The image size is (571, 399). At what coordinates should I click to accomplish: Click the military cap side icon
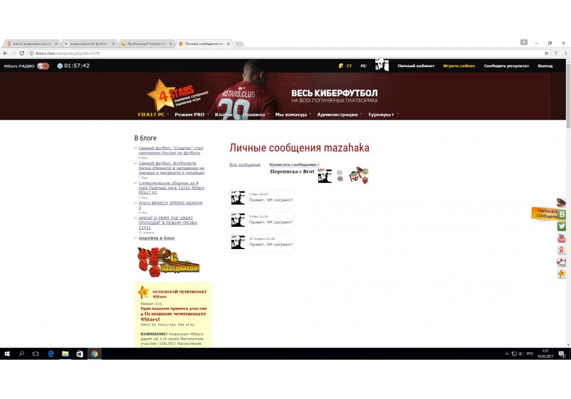(561, 202)
